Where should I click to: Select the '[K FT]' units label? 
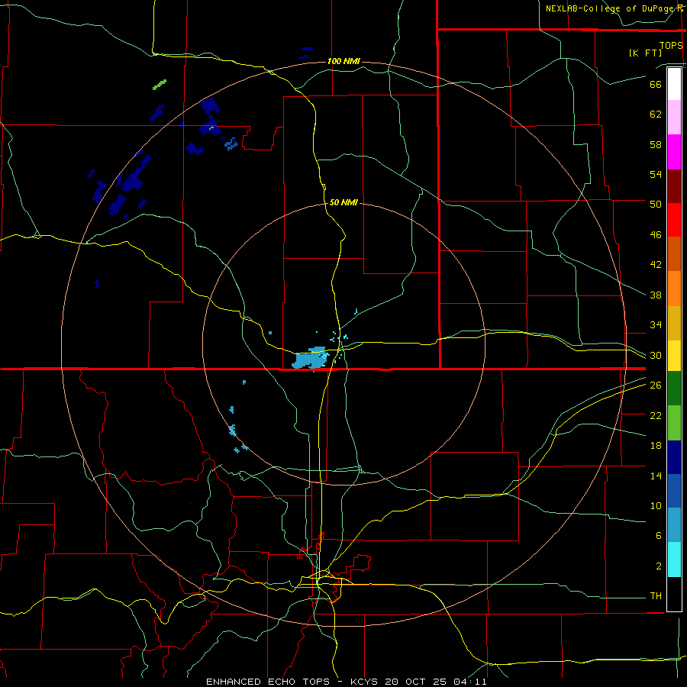(x=645, y=53)
